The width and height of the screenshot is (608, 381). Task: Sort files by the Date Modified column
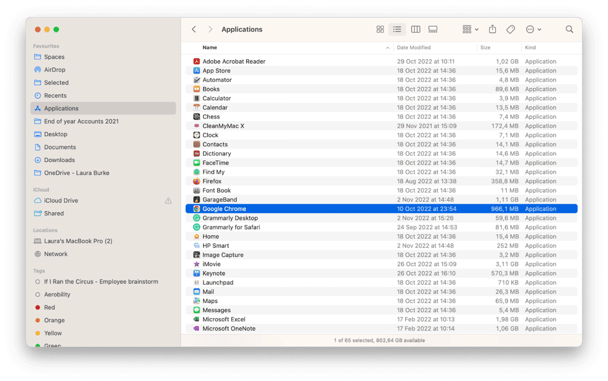click(x=414, y=47)
